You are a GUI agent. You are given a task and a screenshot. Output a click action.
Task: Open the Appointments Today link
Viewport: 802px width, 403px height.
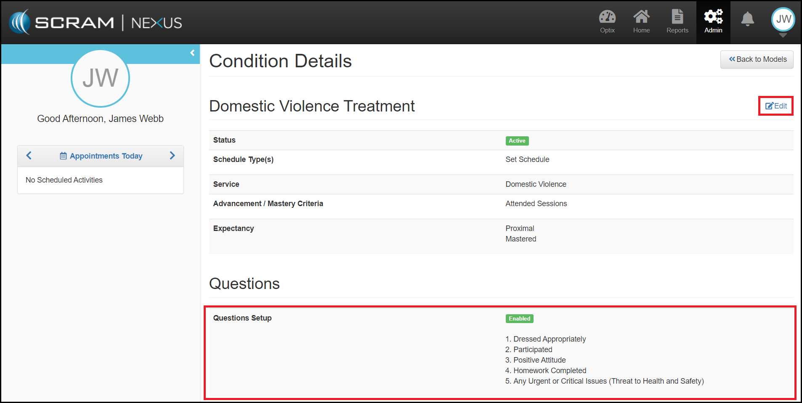[x=106, y=156]
